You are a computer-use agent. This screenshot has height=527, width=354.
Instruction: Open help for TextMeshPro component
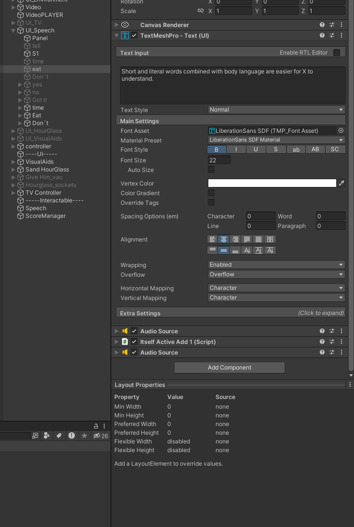(322, 35)
